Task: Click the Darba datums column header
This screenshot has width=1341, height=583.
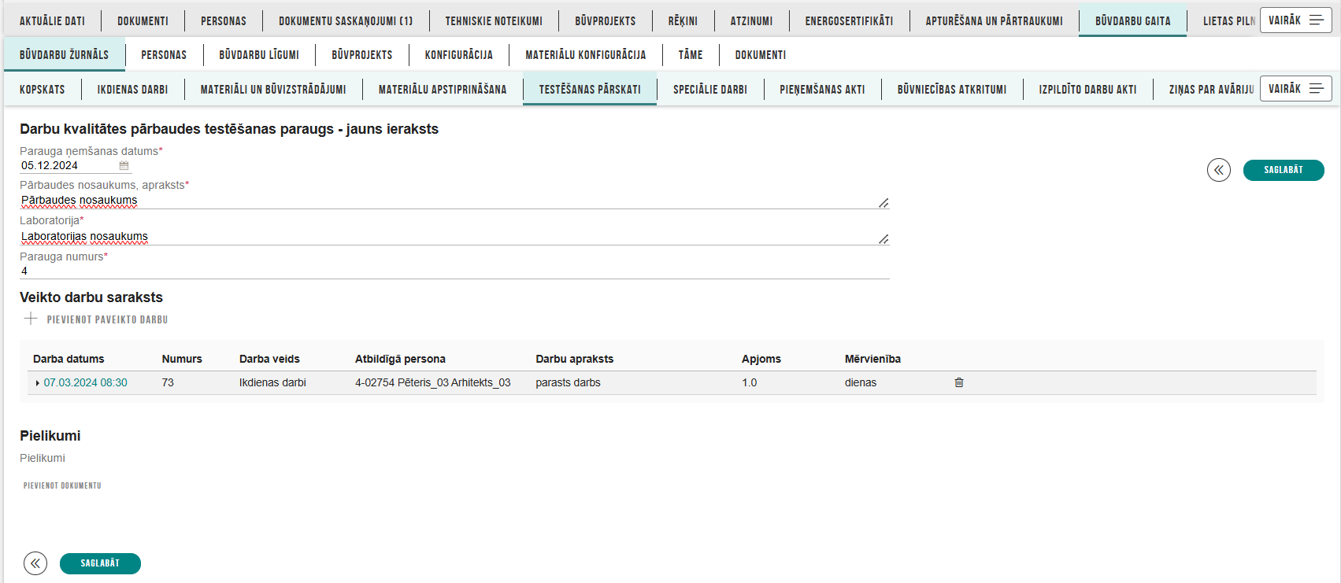Action: click(69, 359)
